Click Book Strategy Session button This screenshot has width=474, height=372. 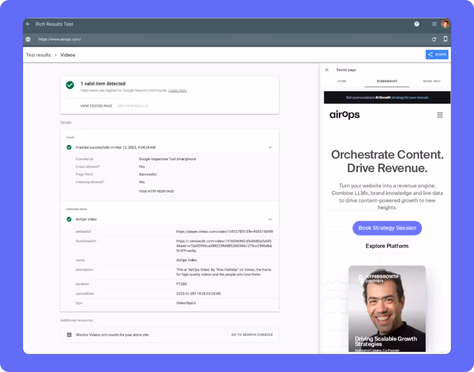pyautogui.click(x=387, y=228)
